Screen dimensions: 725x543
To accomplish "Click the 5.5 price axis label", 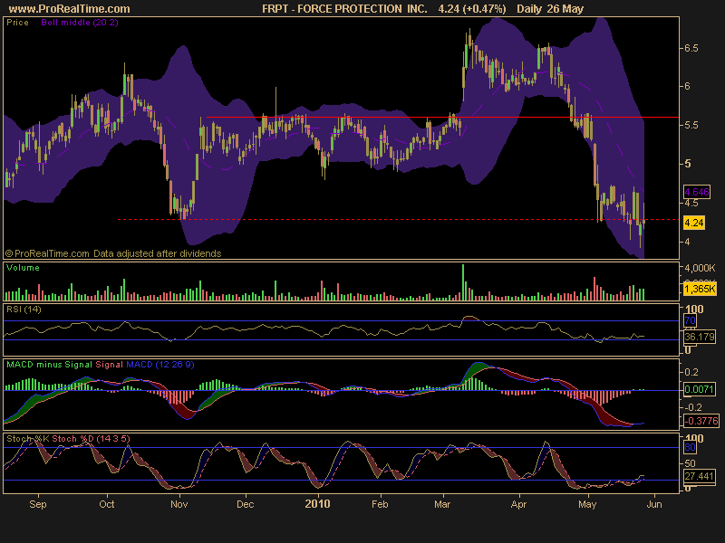I will click(x=691, y=125).
